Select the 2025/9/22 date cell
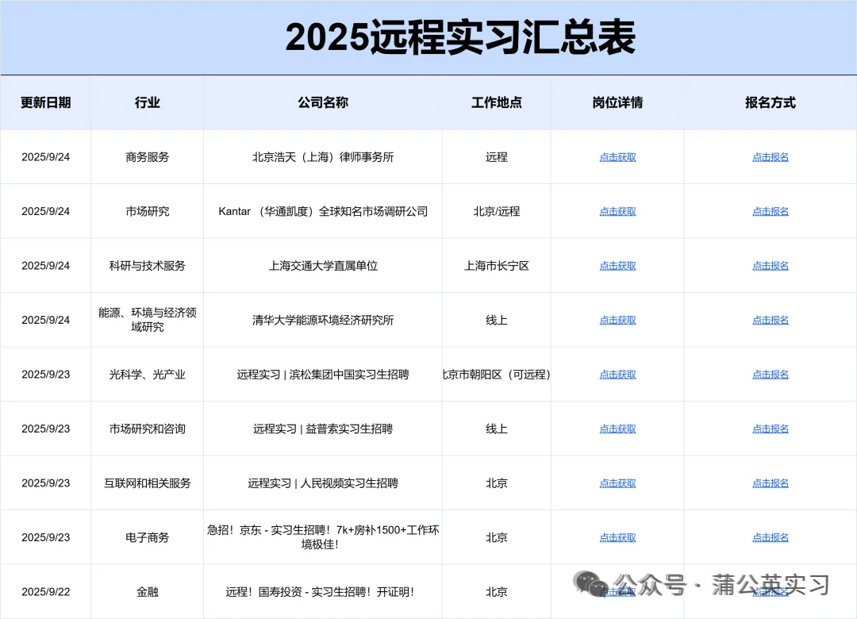 pos(46,592)
